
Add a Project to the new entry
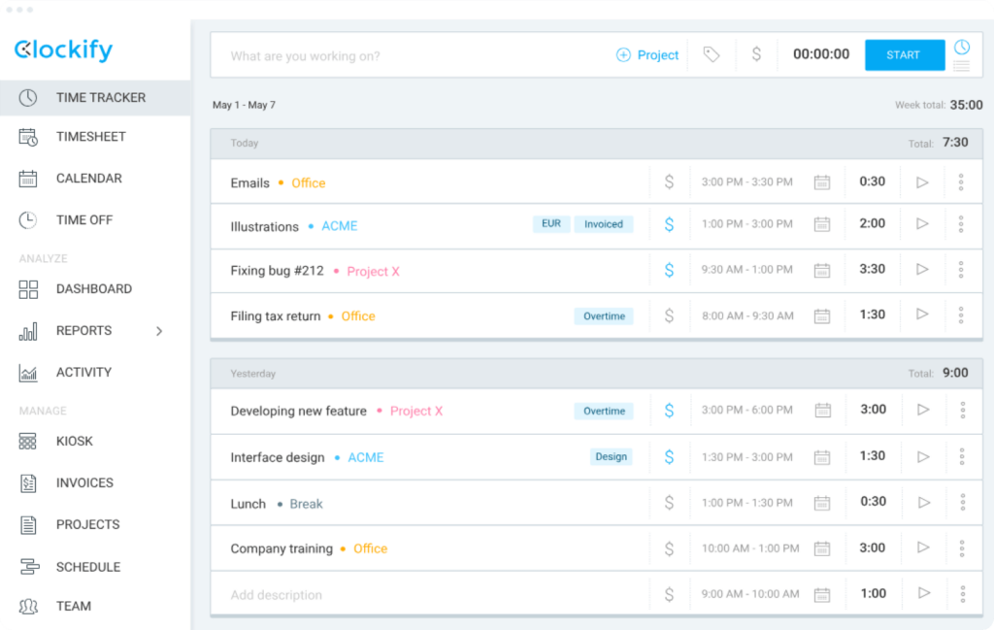(x=647, y=55)
